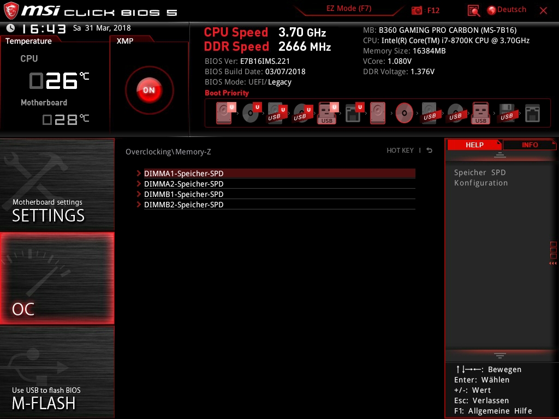Click the Esc: Verlassen key hint
559x419 pixels.
(x=481, y=400)
